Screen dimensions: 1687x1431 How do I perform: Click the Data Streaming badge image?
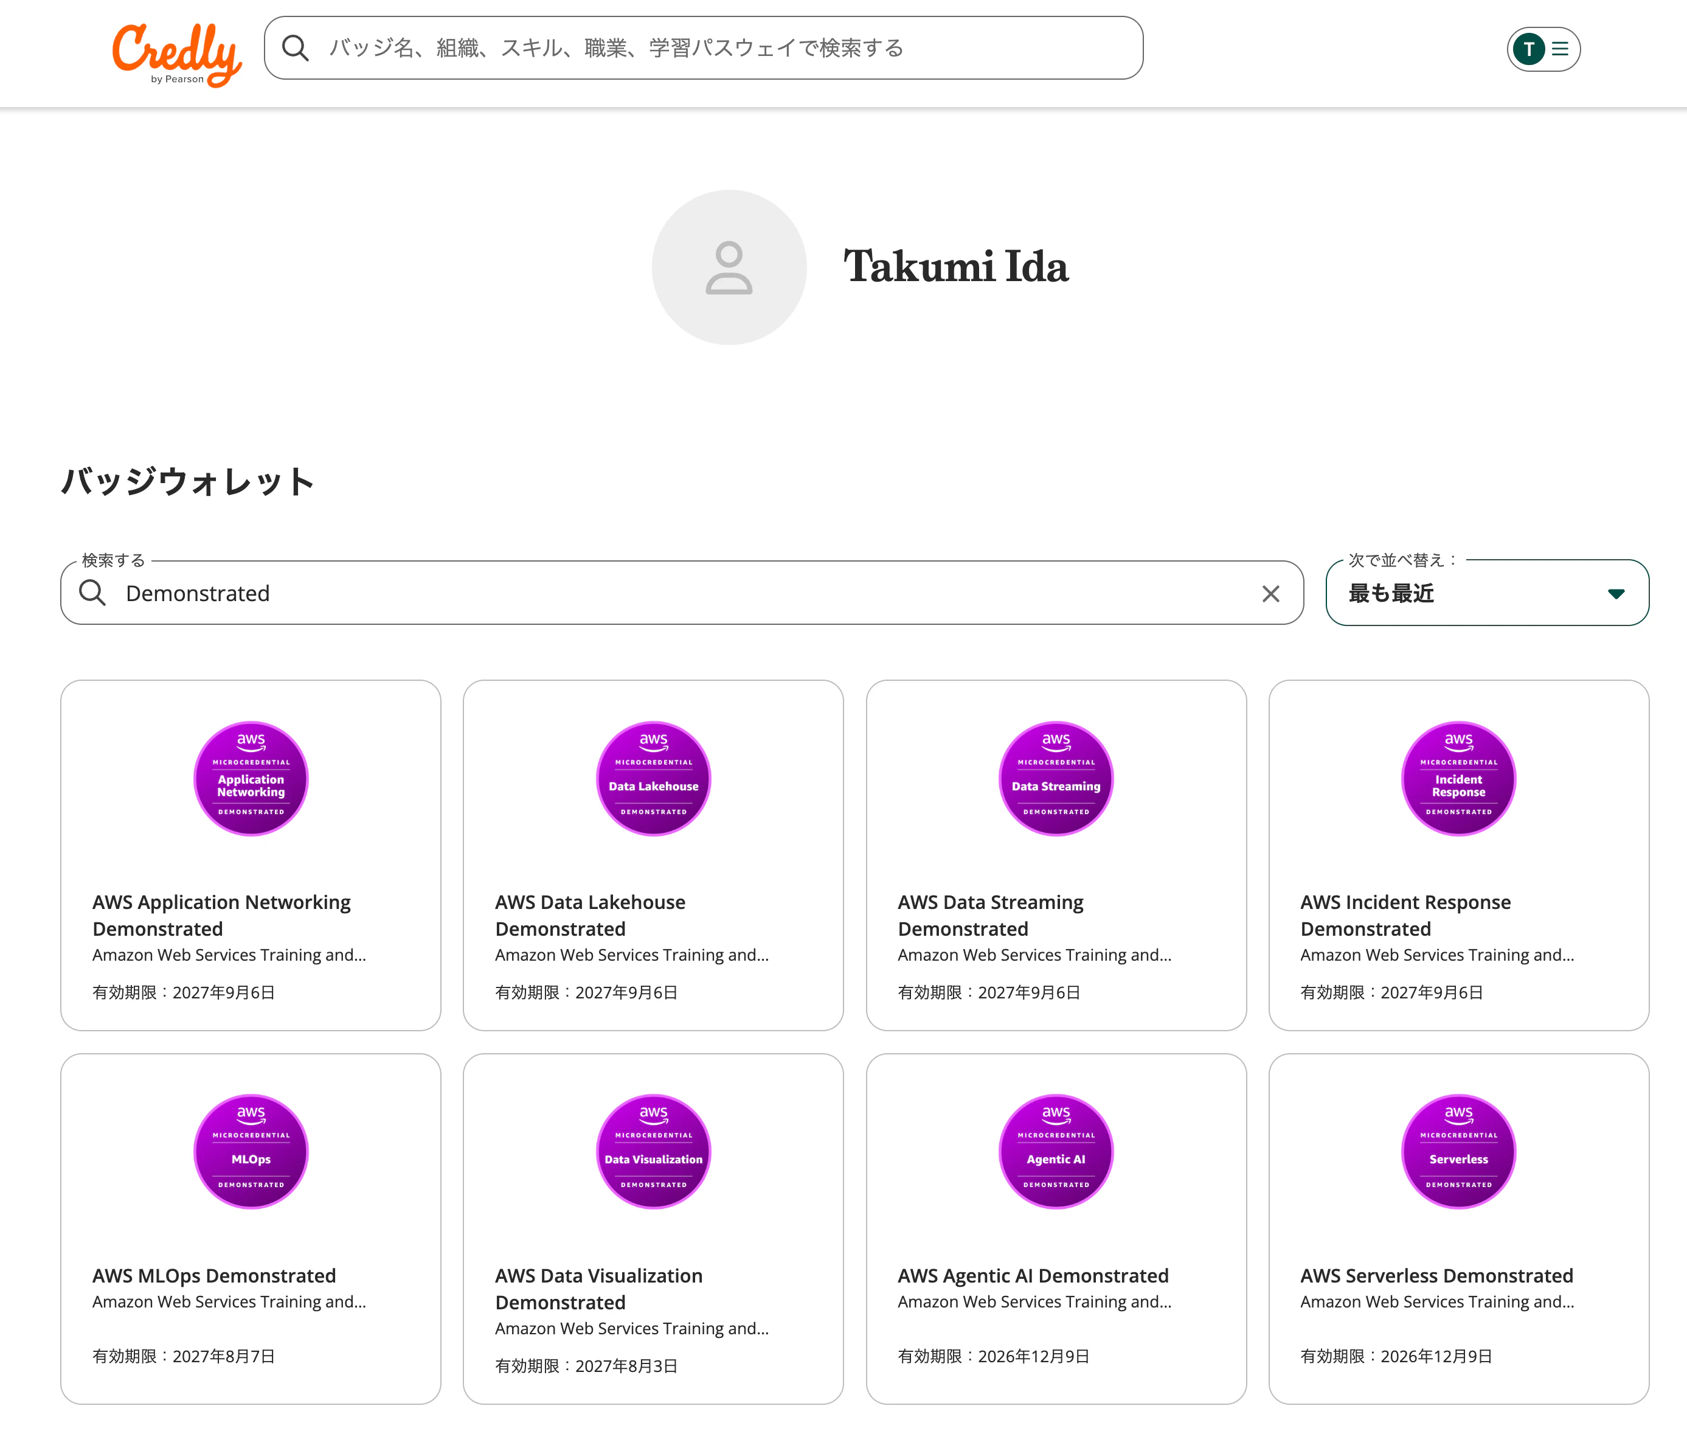pos(1056,778)
